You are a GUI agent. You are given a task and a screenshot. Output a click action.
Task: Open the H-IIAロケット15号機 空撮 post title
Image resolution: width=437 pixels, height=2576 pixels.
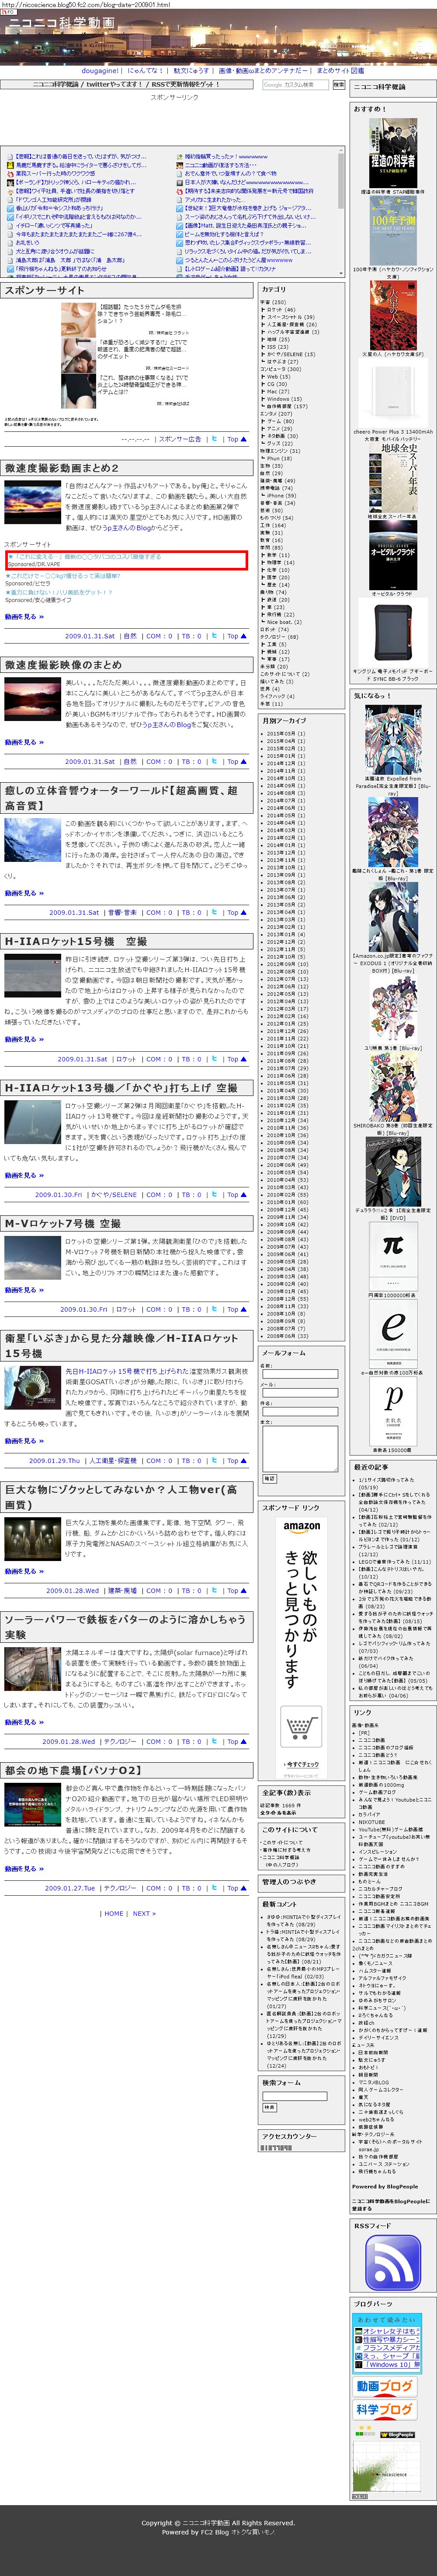tap(76, 941)
